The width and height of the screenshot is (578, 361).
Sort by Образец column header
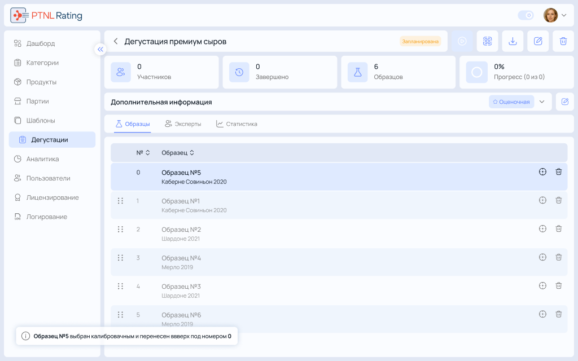[178, 152]
